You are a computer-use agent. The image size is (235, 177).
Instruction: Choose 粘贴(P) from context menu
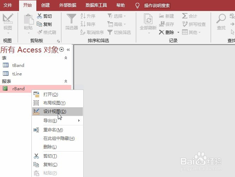[58, 173]
